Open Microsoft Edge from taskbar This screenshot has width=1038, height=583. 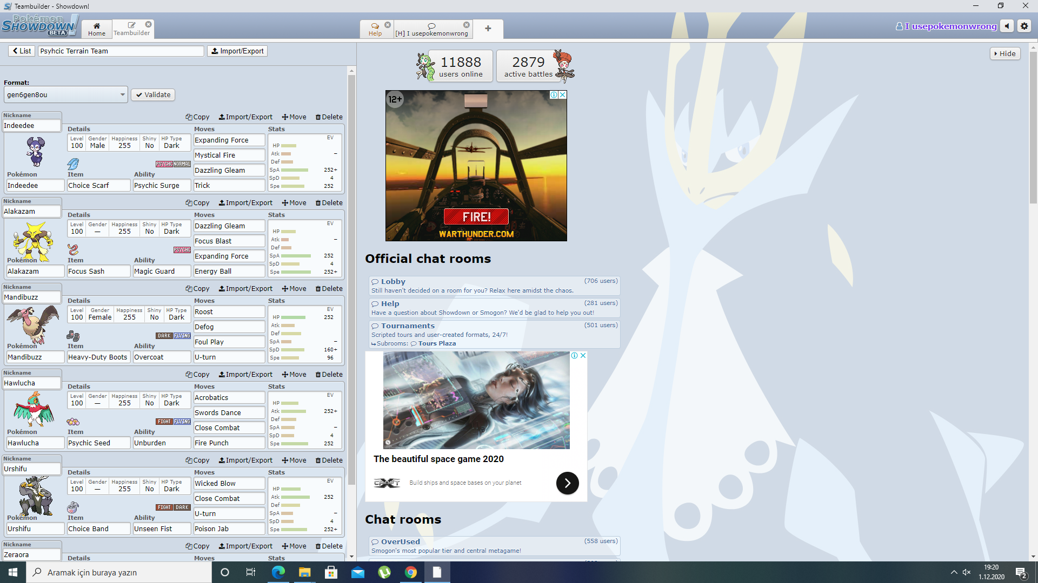coord(278,572)
